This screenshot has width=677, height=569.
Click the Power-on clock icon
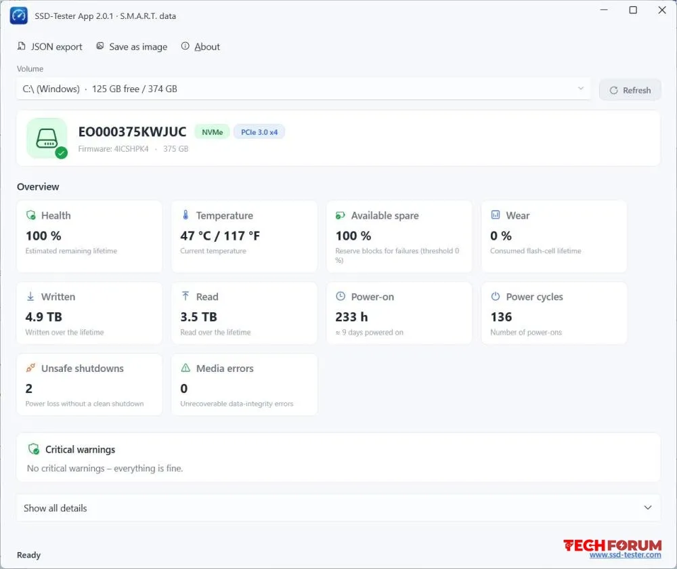coord(341,296)
